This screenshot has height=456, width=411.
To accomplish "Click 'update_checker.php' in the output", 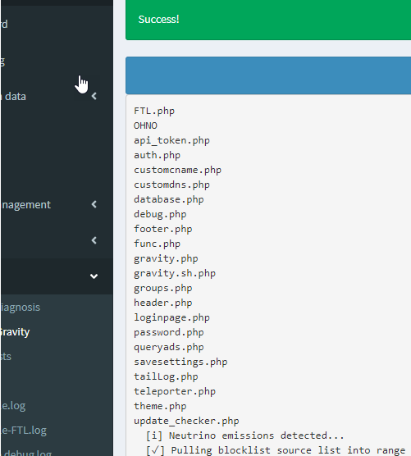I will point(186,421).
